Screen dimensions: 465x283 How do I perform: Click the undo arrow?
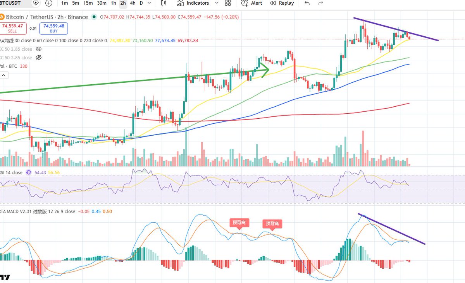pyautogui.click(x=307, y=3)
